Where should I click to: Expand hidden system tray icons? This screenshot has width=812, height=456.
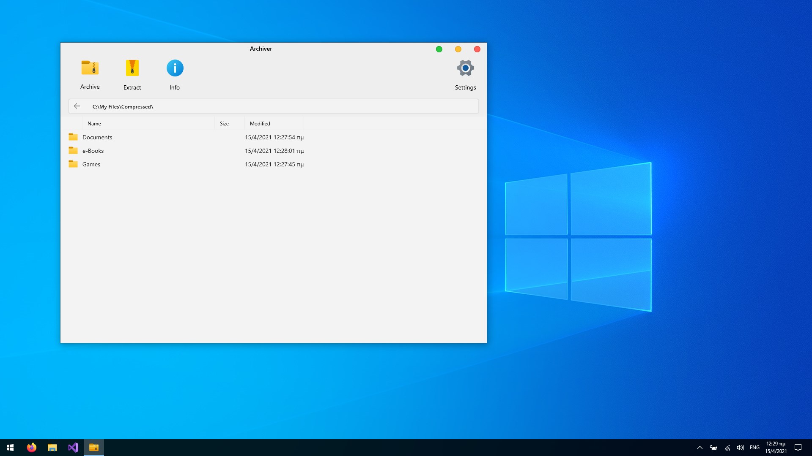pos(700,448)
